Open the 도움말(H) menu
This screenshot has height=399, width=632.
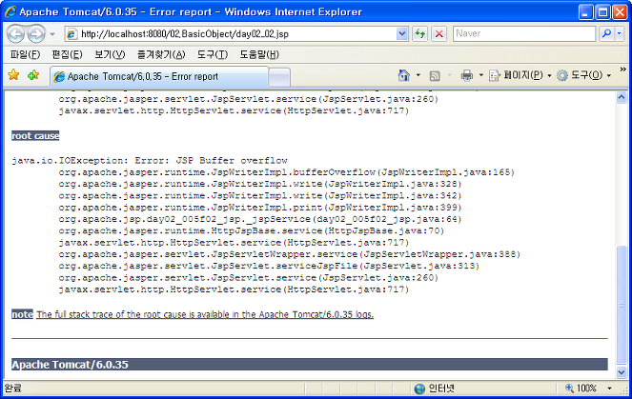(259, 54)
